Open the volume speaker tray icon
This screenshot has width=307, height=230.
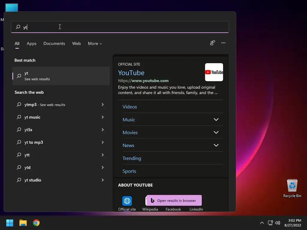tap(278, 223)
